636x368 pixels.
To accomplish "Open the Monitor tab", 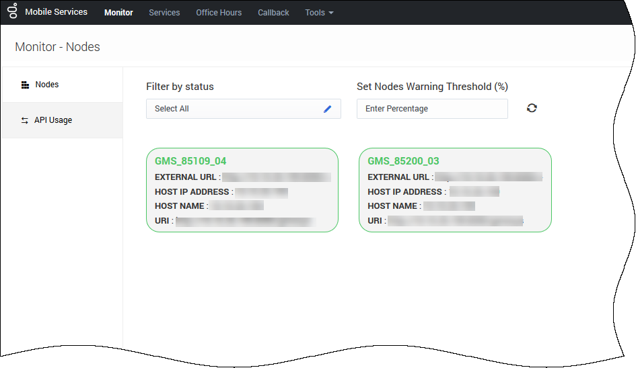I will coord(118,13).
